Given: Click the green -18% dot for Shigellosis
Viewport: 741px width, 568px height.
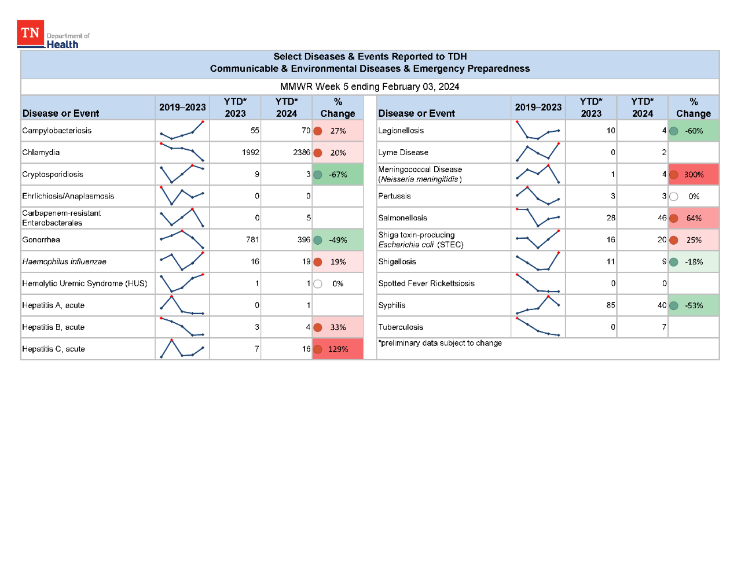Looking at the screenshot, I should tap(673, 261).
